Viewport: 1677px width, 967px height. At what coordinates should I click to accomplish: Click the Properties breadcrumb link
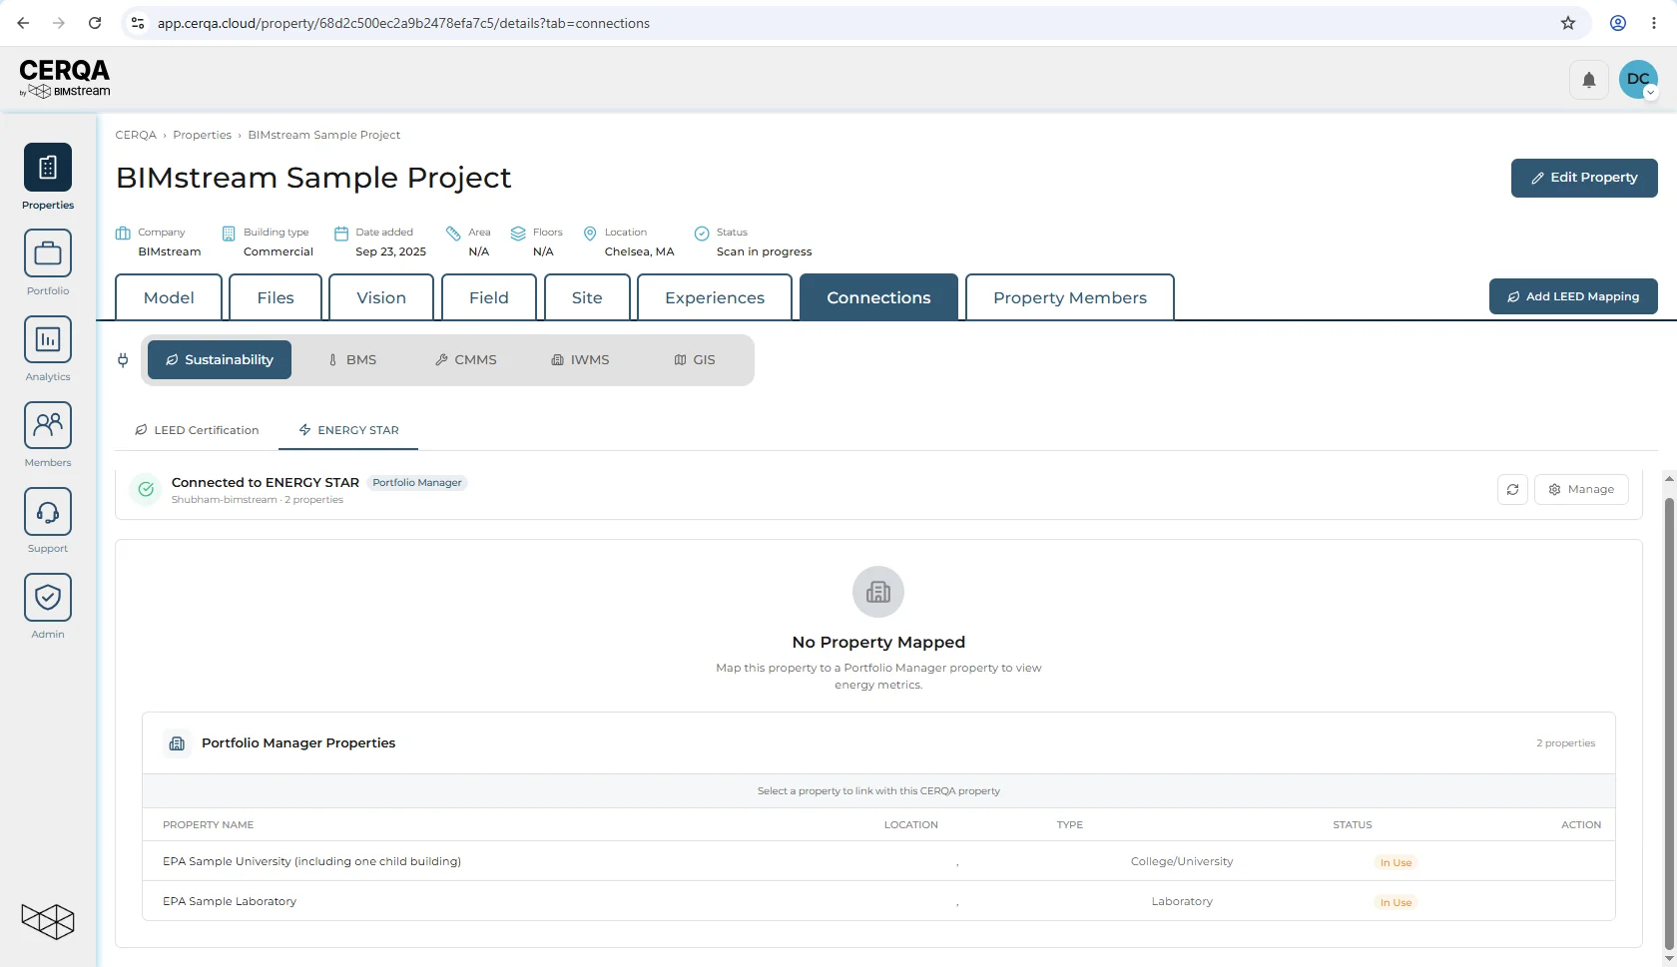202,135
